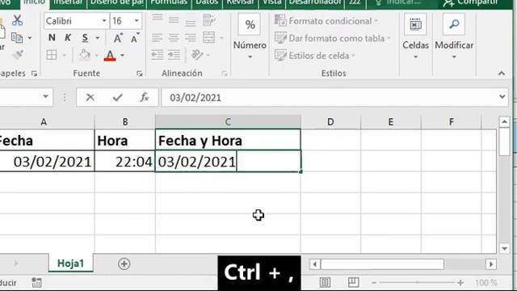Viewport: 517px width, 291px height.
Task: Switch to the Fórmulas ribbon tab
Action: click(x=169, y=2)
